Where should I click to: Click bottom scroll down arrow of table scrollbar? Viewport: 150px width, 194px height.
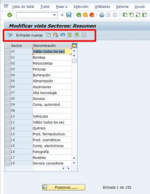click(74, 163)
